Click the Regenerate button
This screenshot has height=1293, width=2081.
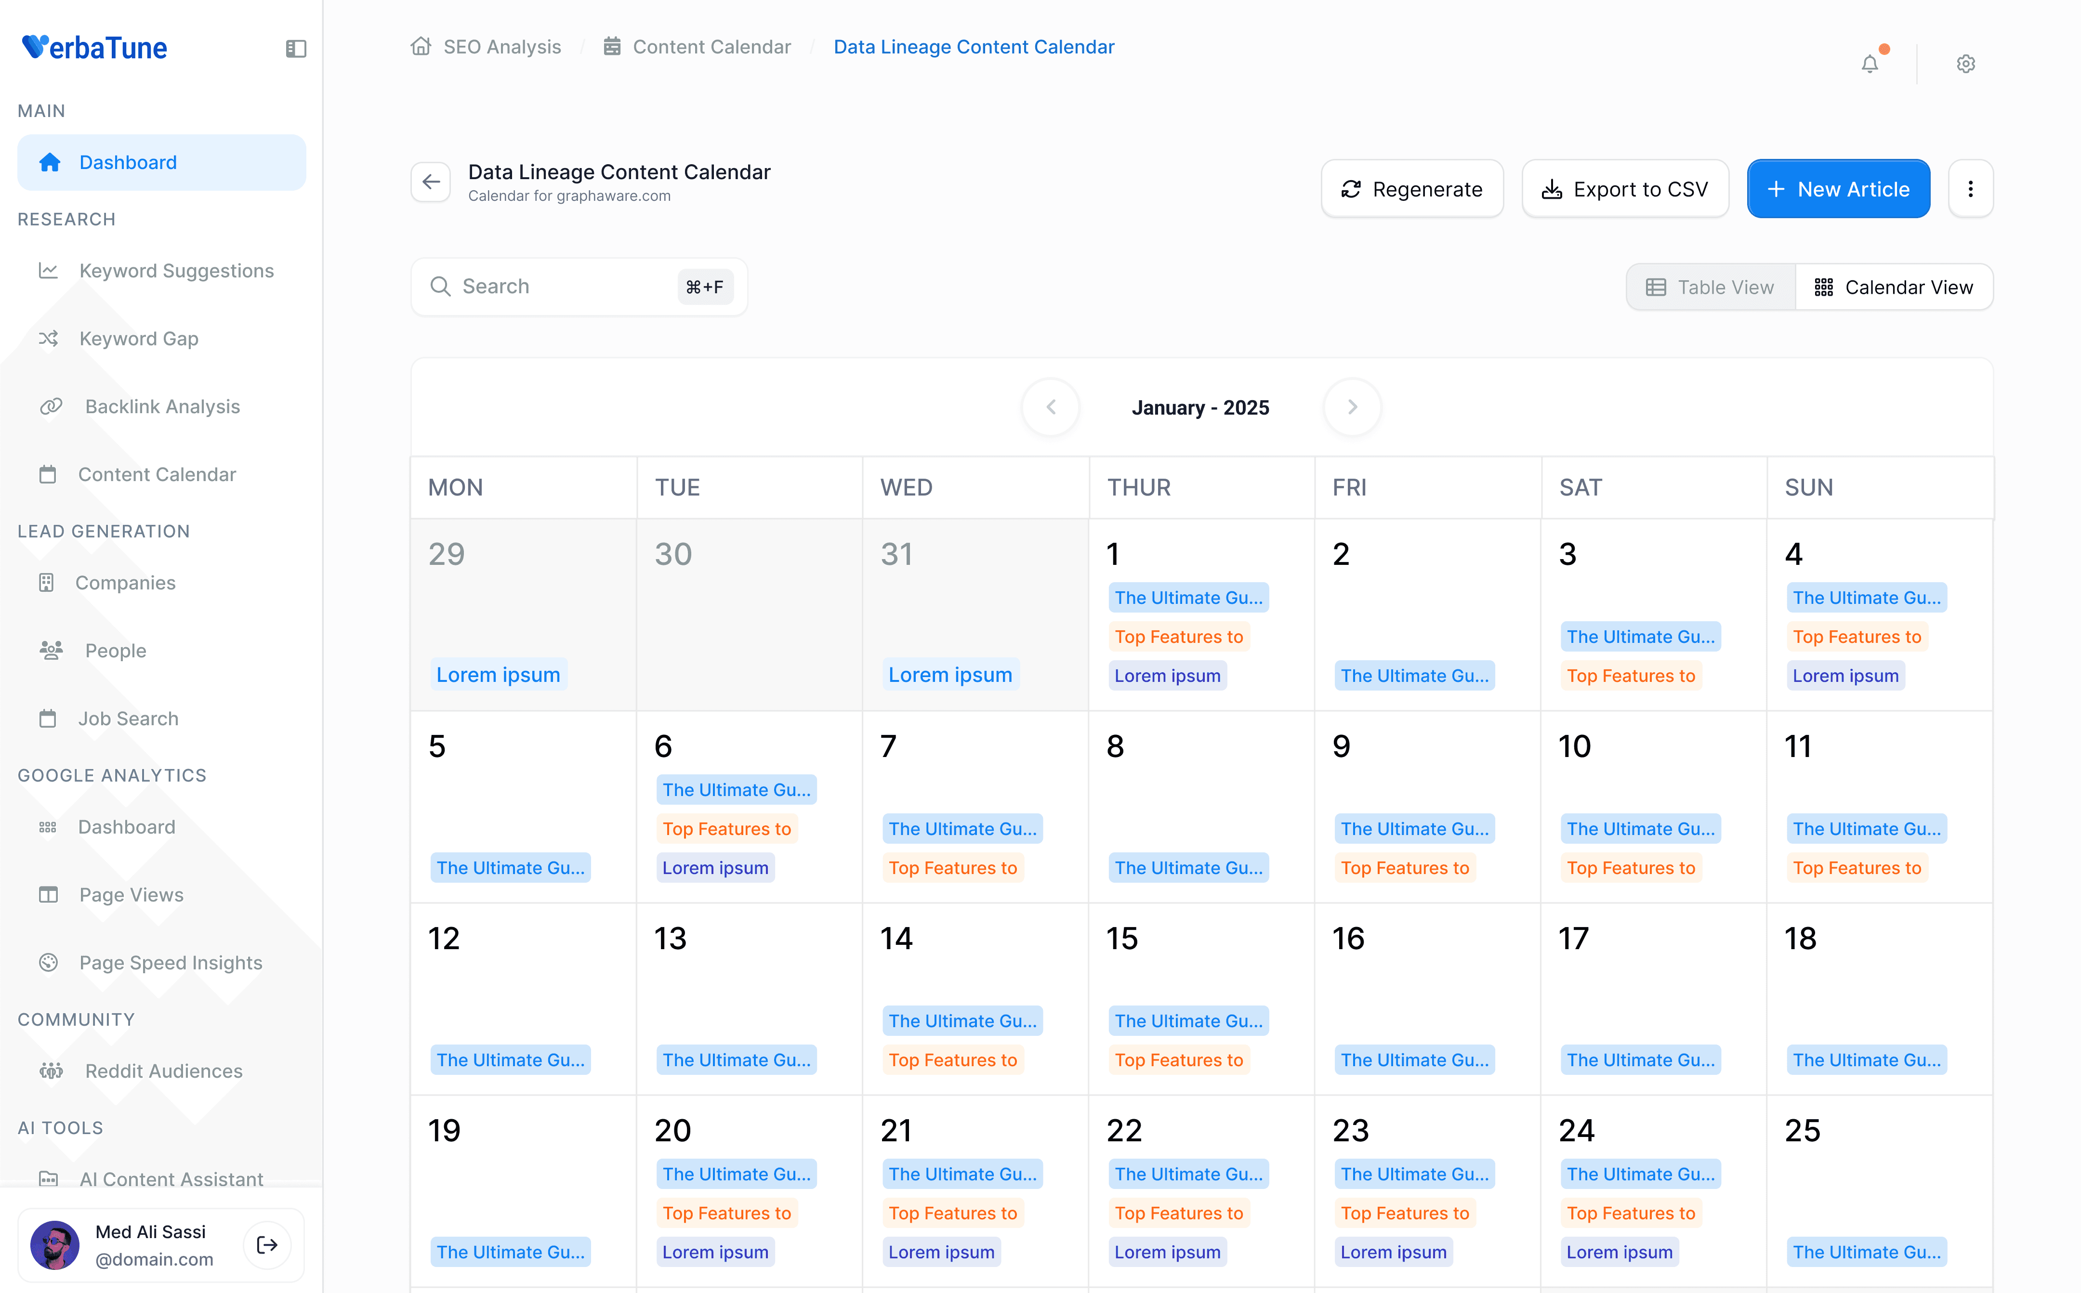[x=1411, y=189]
